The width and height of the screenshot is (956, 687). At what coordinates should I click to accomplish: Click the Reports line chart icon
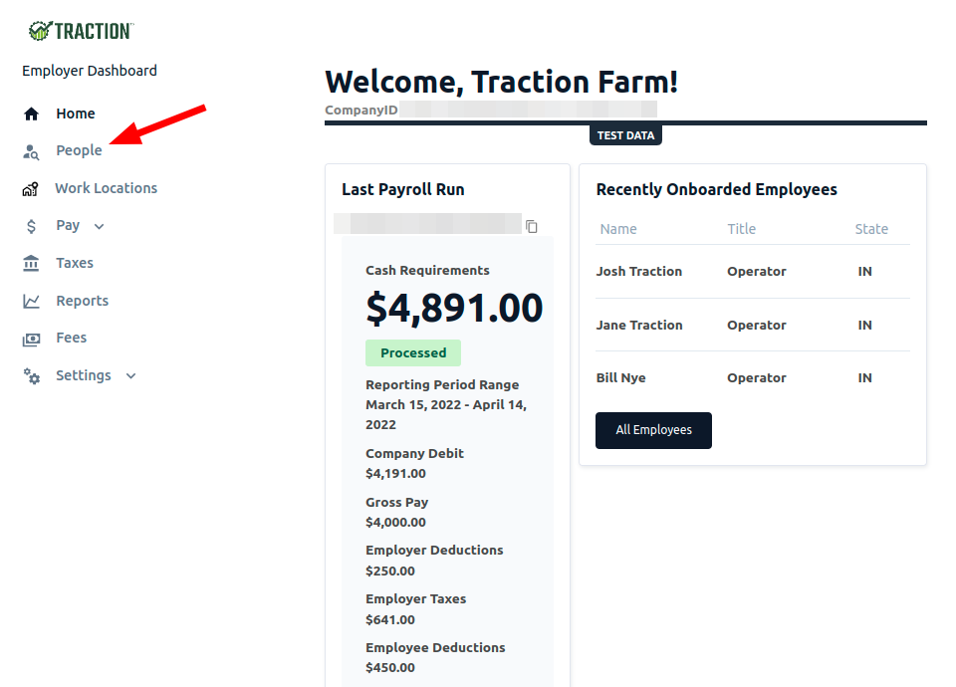point(31,301)
